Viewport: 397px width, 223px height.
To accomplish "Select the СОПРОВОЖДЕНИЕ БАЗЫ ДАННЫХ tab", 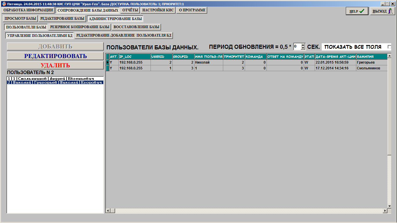I will tap(88, 10).
